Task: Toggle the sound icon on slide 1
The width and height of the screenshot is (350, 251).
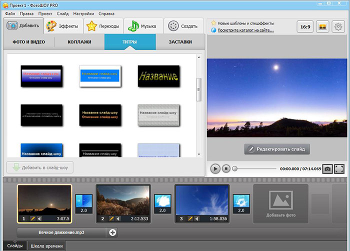Action: (39, 218)
